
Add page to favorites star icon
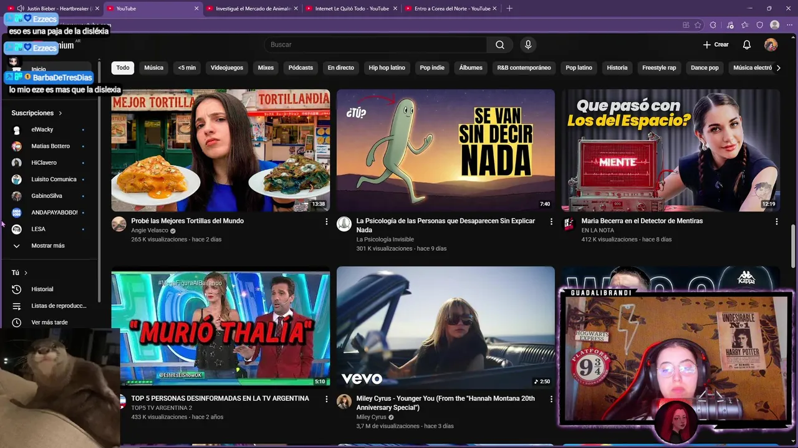coord(698,25)
